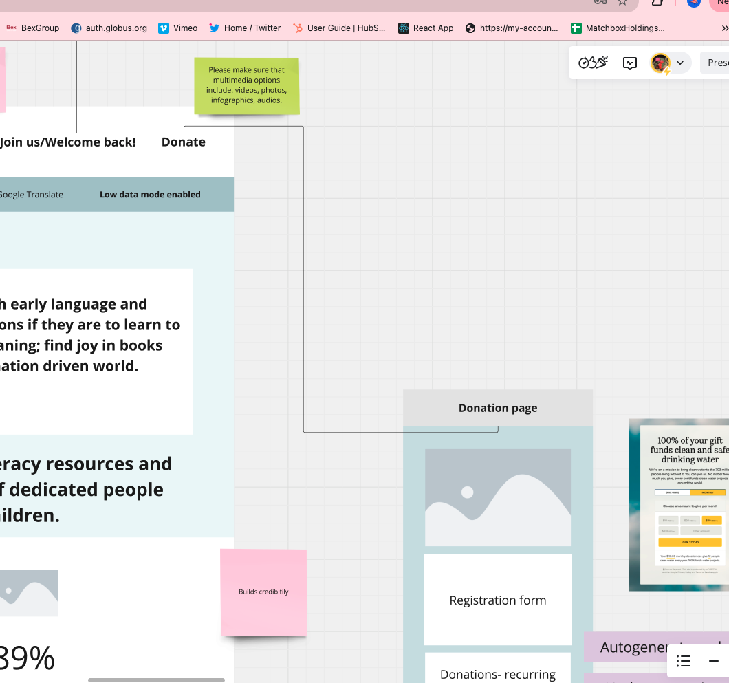Open the MatchboxHoldings bookmark

coord(618,28)
